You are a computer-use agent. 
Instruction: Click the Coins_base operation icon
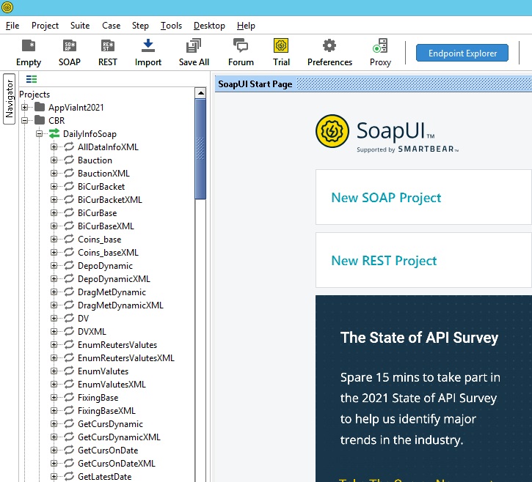point(69,239)
